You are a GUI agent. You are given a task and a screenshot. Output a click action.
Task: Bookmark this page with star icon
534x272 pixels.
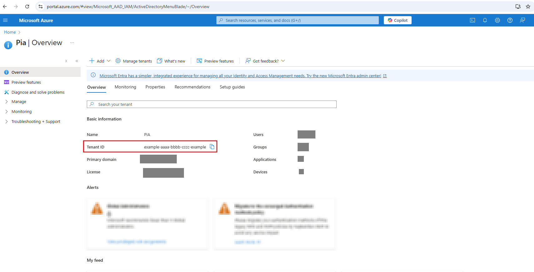[x=528, y=7]
